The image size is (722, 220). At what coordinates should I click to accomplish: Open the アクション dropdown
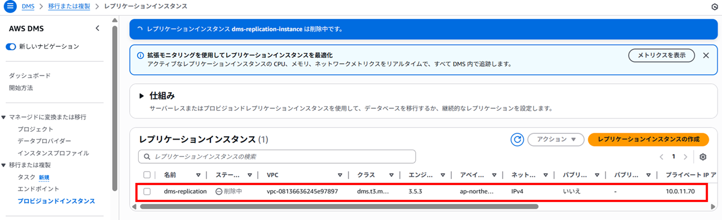coord(556,140)
